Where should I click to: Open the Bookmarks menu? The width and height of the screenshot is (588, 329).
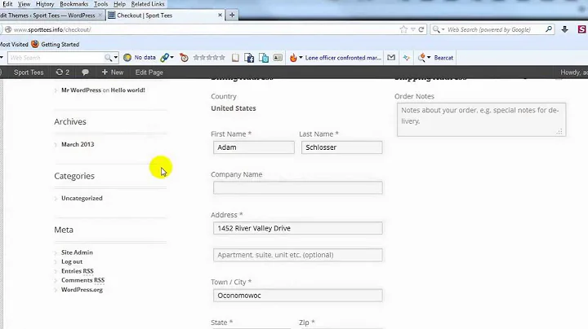click(73, 4)
